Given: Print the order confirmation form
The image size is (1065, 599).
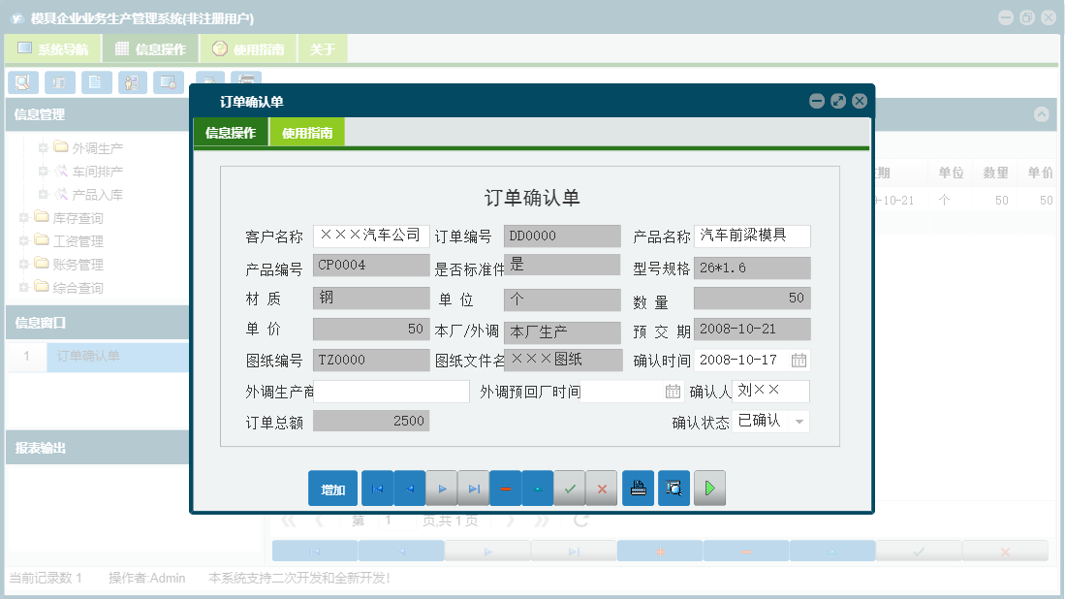Looking at the screenshot, I should 638,488.
